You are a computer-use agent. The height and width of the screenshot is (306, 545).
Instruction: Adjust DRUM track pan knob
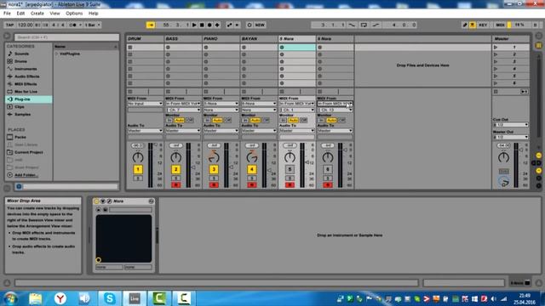[138, 157]
